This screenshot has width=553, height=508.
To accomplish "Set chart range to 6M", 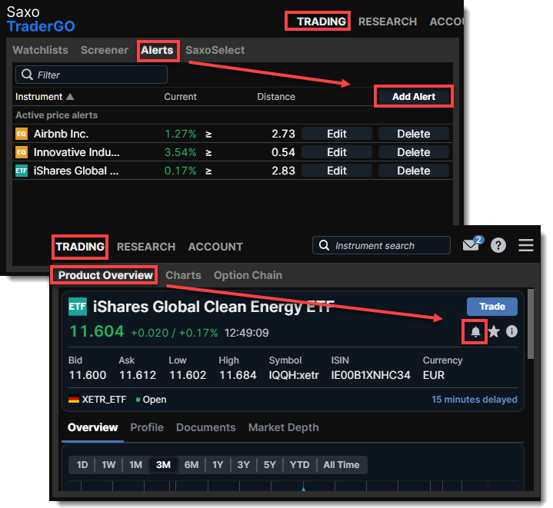I will (x=192, y=465).
